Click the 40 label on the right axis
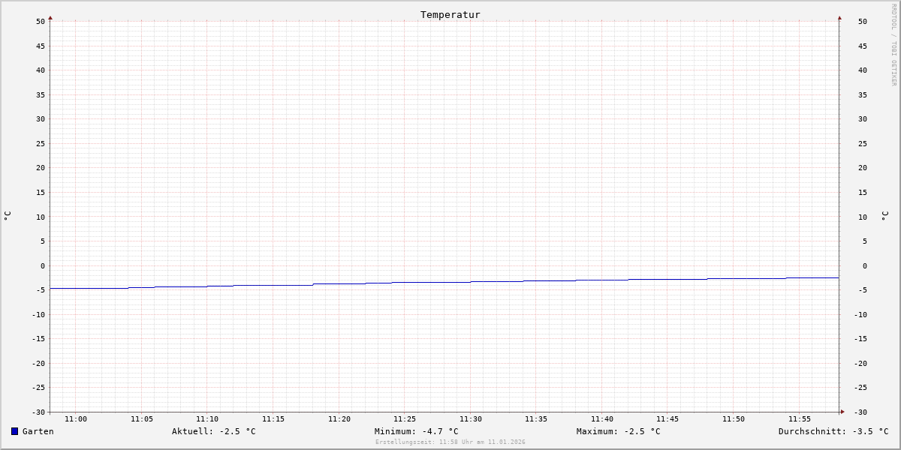 point(863,70)
